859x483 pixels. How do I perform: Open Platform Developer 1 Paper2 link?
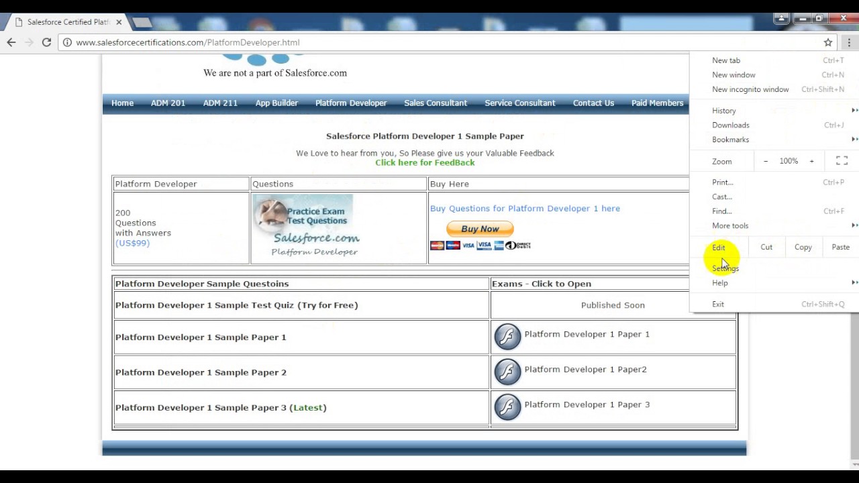click(585, 369)
